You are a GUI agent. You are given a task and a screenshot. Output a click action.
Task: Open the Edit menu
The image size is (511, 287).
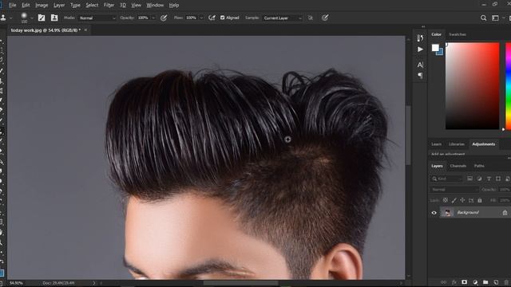tap(26, 6)
